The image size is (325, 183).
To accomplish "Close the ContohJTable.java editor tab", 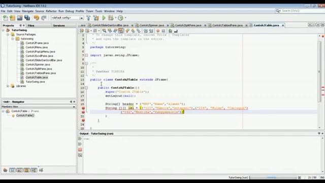I will [x=283, y=25].
